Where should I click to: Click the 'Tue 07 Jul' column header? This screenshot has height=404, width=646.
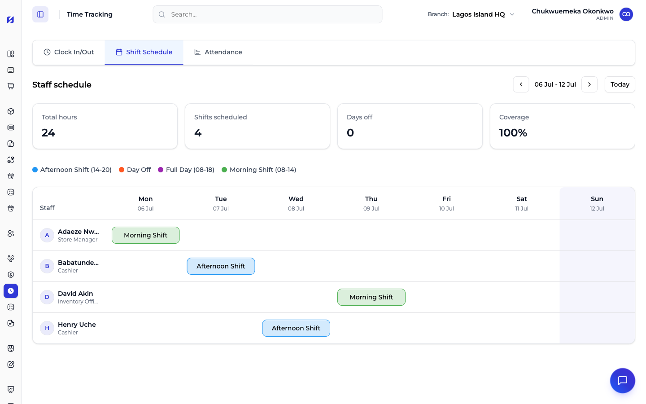point(221,203)
